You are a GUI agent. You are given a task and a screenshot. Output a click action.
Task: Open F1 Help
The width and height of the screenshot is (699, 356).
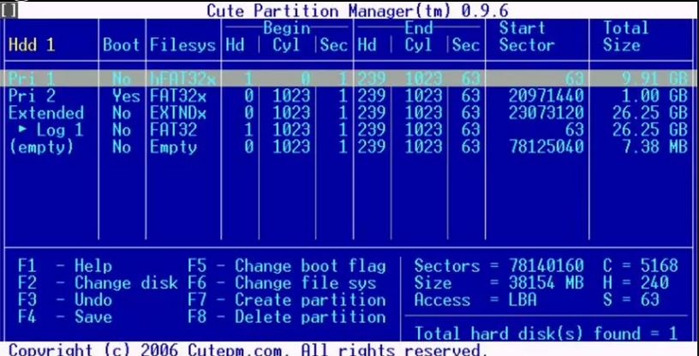coord(64,266)
